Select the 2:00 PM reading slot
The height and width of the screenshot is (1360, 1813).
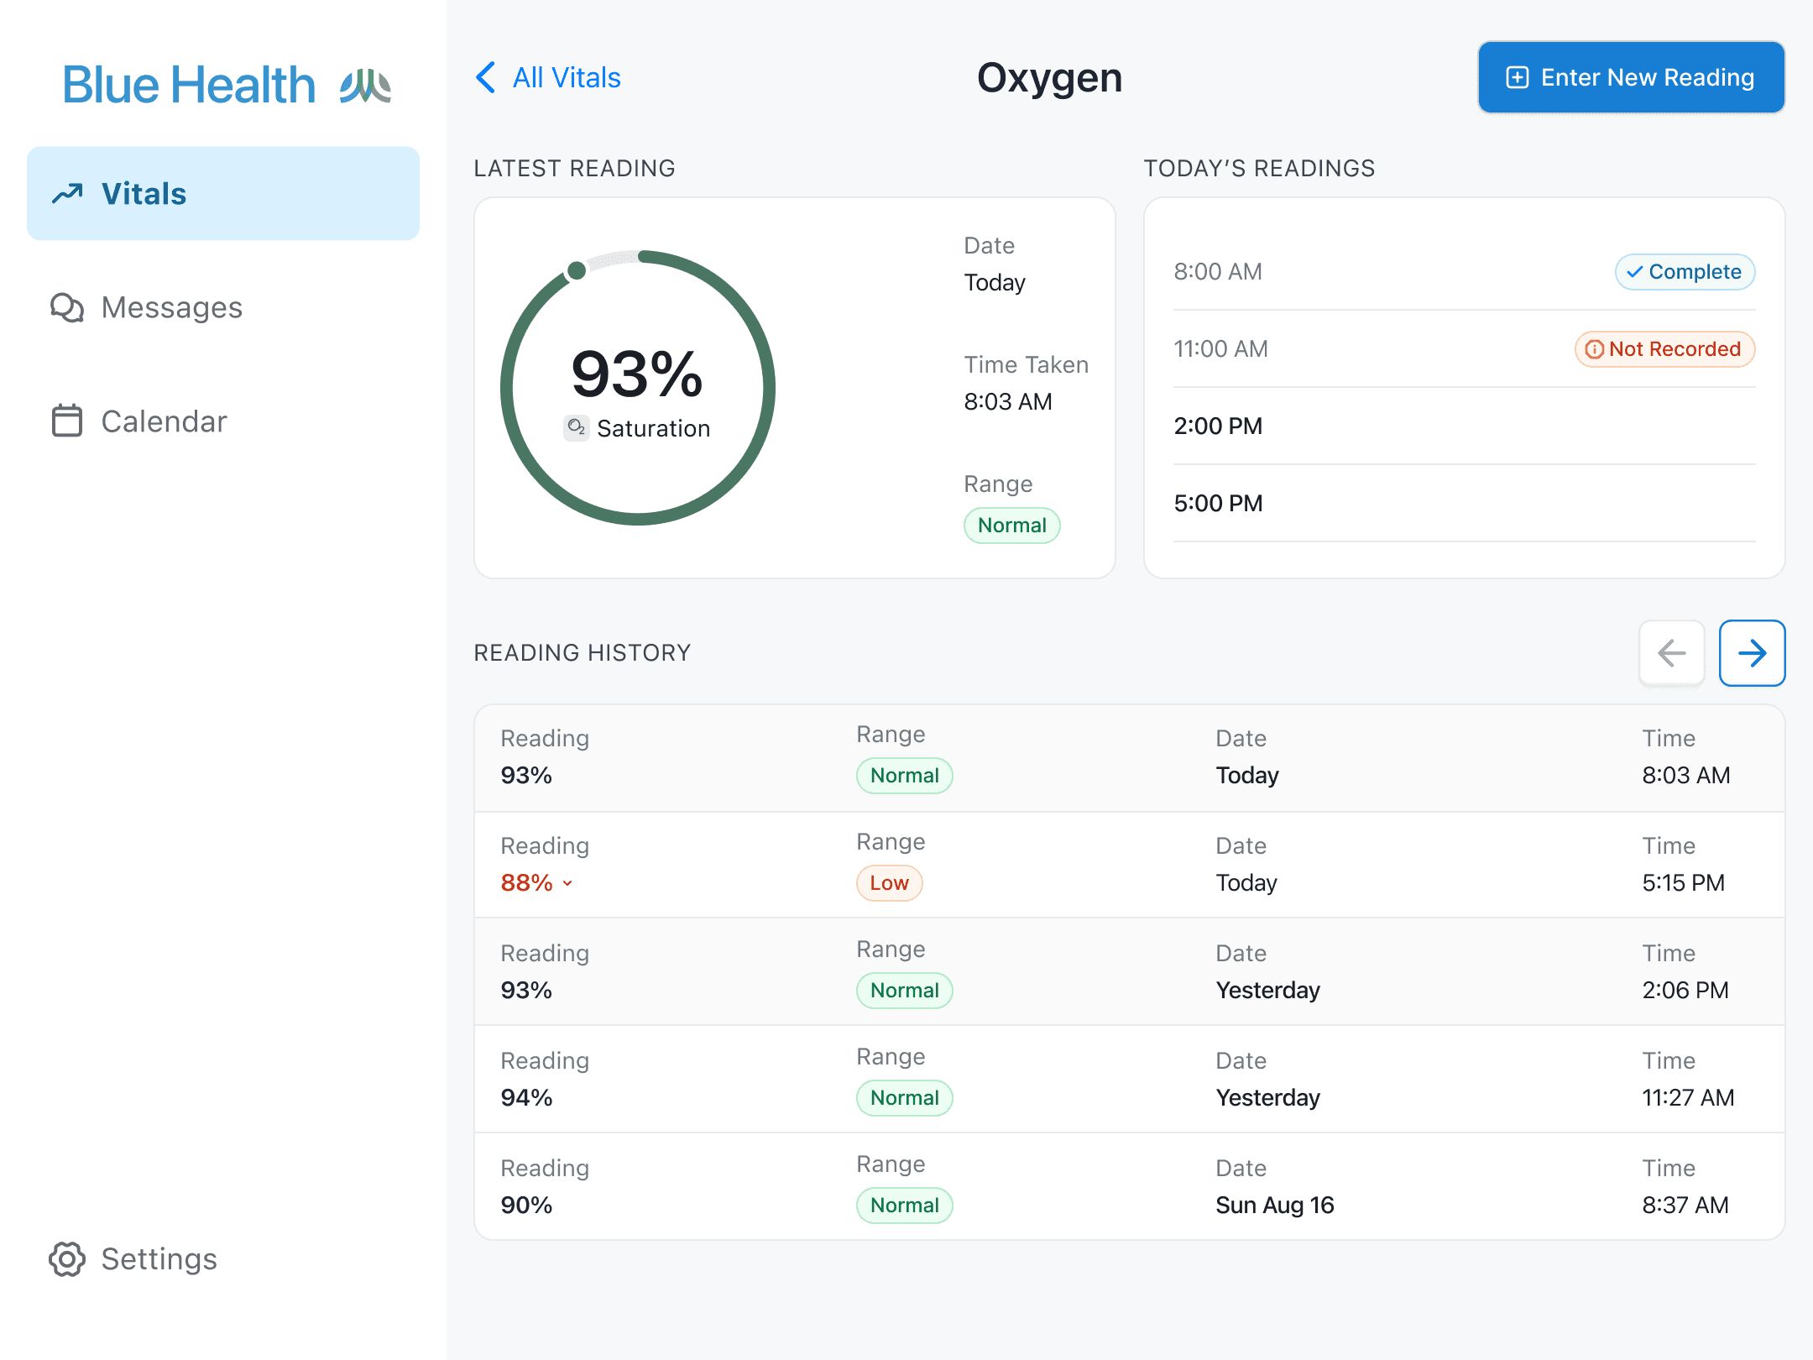(x=1218, y=426)
